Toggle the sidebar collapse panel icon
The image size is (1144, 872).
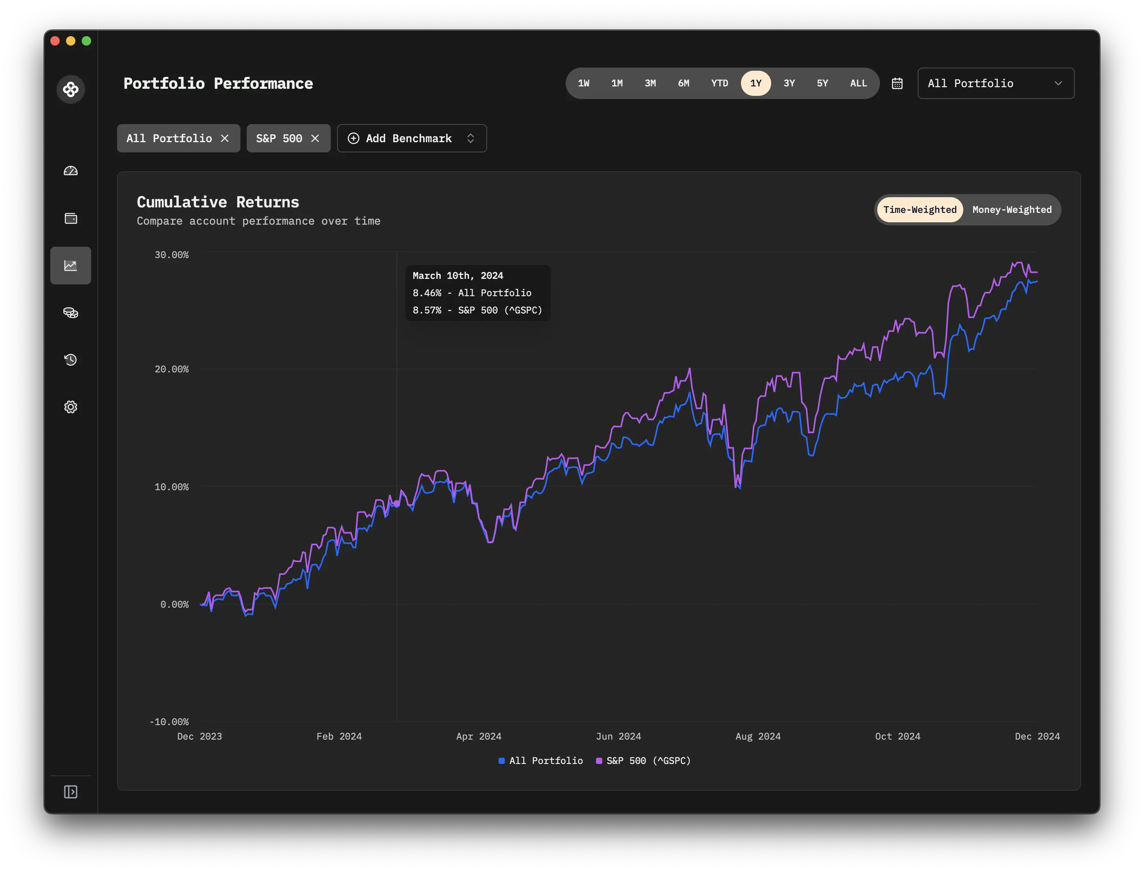pos(71,791)
